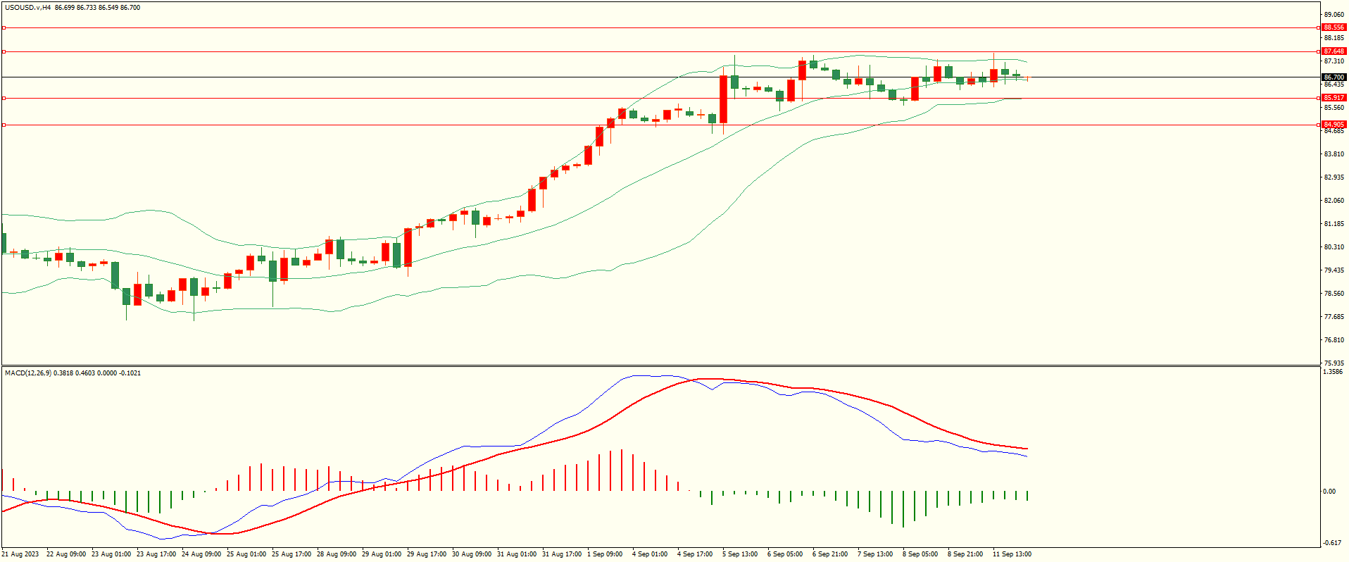The image size is (1349, 562).
Task: Click the 88.556 horizontal line price label
Action: coord(1334,27)
